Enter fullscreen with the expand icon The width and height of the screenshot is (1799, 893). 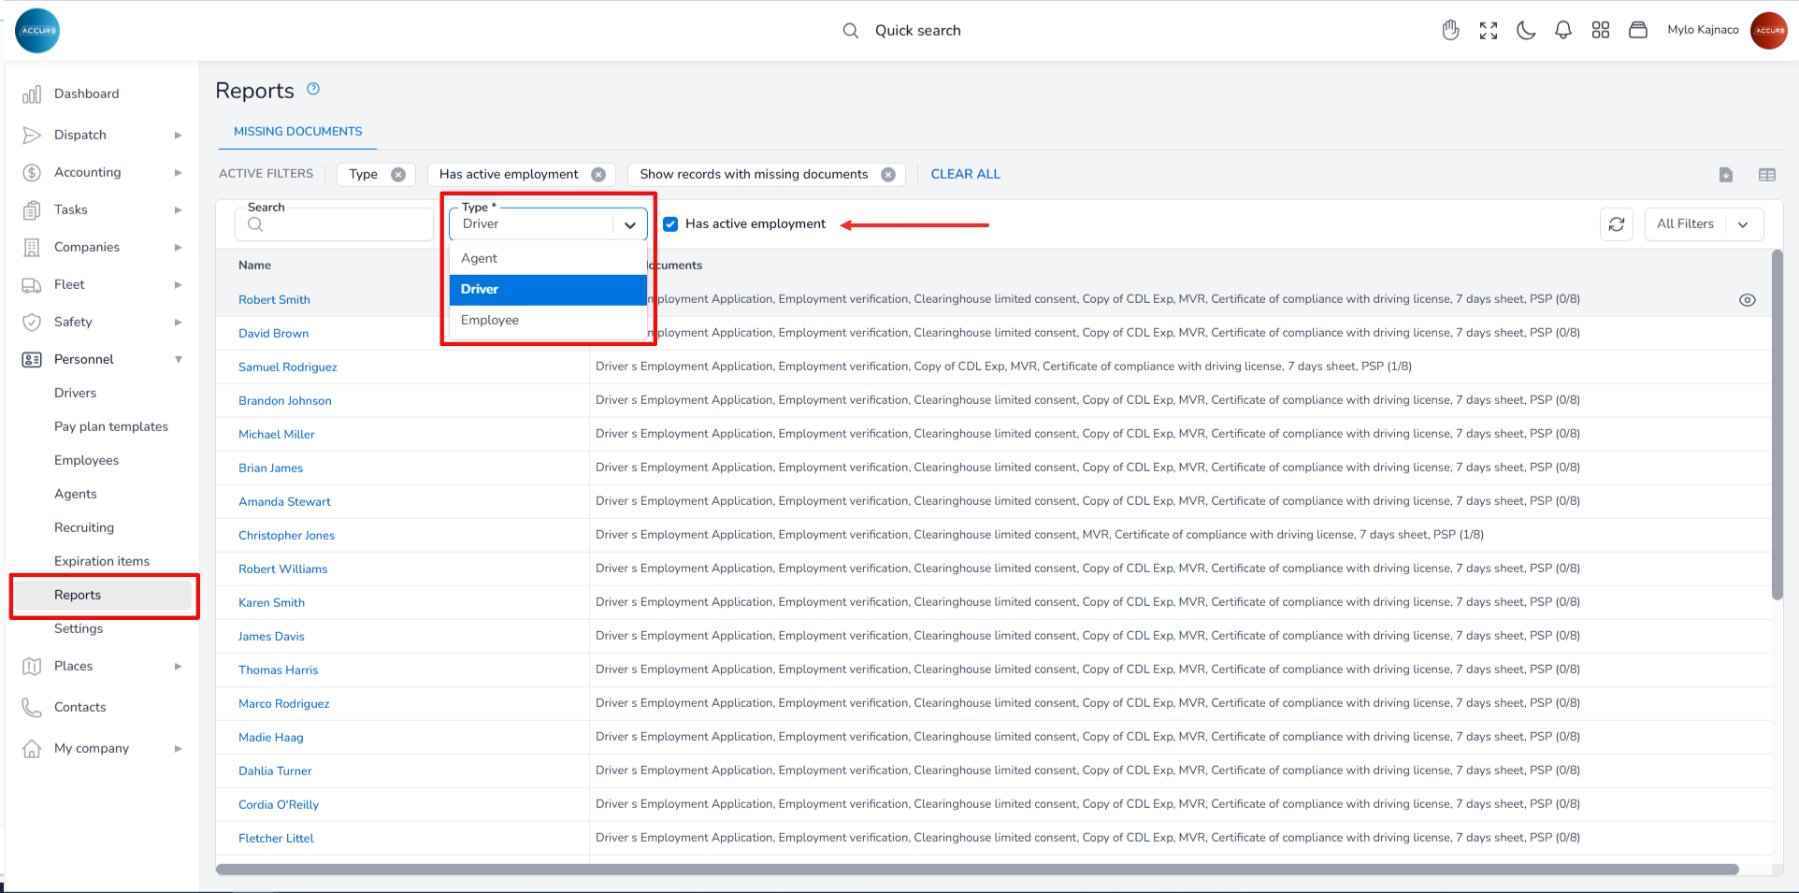pos(1488,30)
